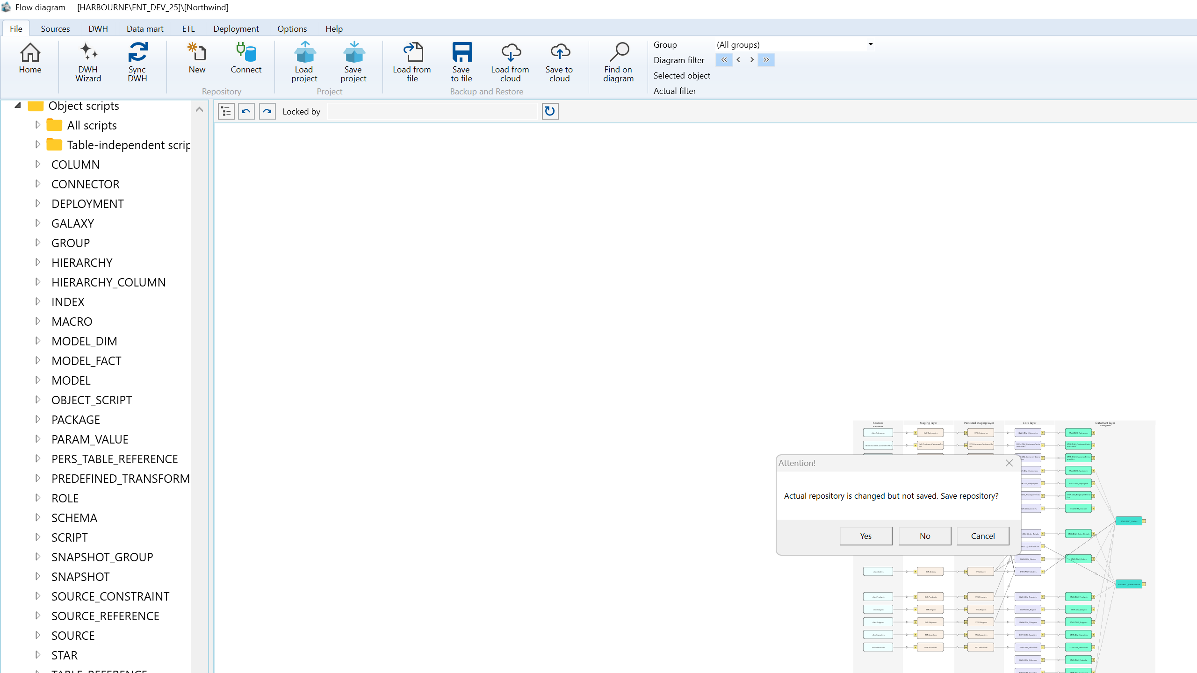Launch the DWH Wizard

click(x=88, y=62)
